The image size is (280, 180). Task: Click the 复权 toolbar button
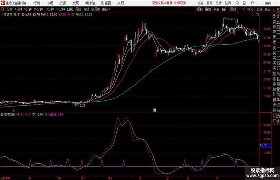click(x=200, y=9)
